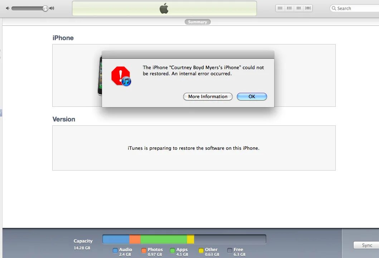Click the yellow Other segment of capacity bar
Image resolution: width=379 pixels, height=258 pixels.
190,239
